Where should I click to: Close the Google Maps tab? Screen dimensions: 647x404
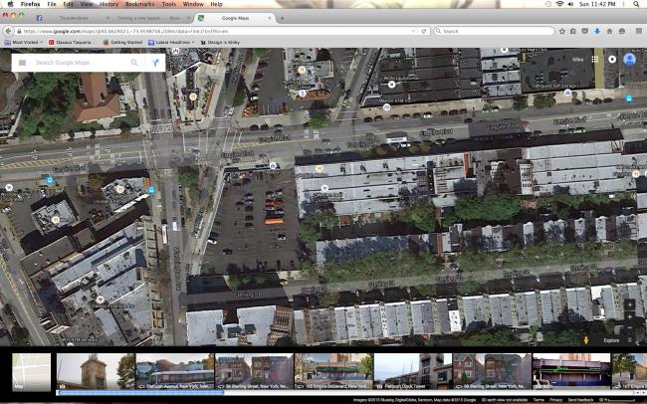tap(270, 18)
